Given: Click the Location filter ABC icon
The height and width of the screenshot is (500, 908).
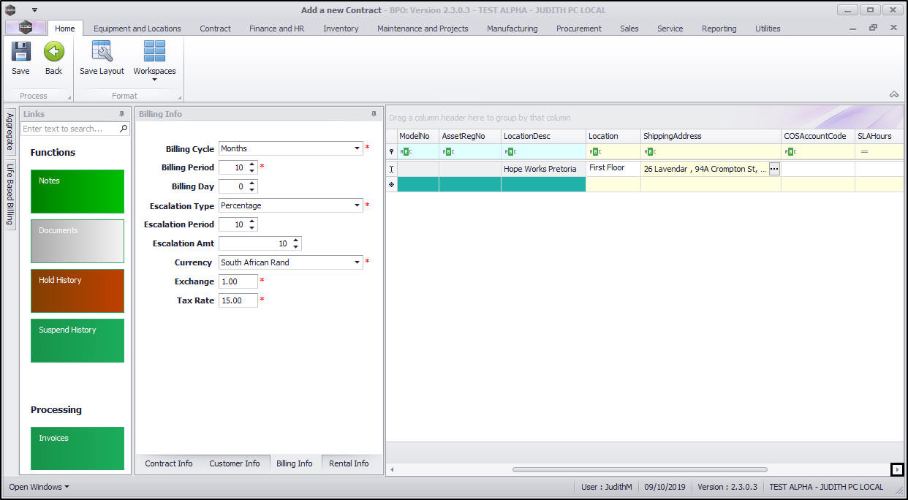Looking at the screenshot, I should click(595, 152).
